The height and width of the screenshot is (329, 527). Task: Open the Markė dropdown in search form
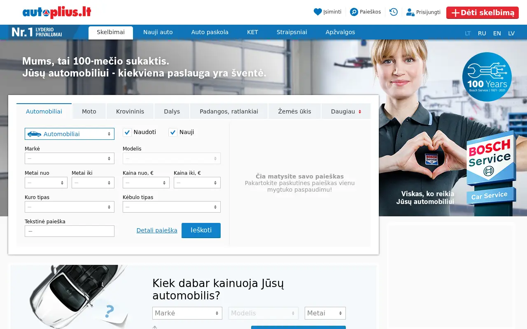pos(70,158)
